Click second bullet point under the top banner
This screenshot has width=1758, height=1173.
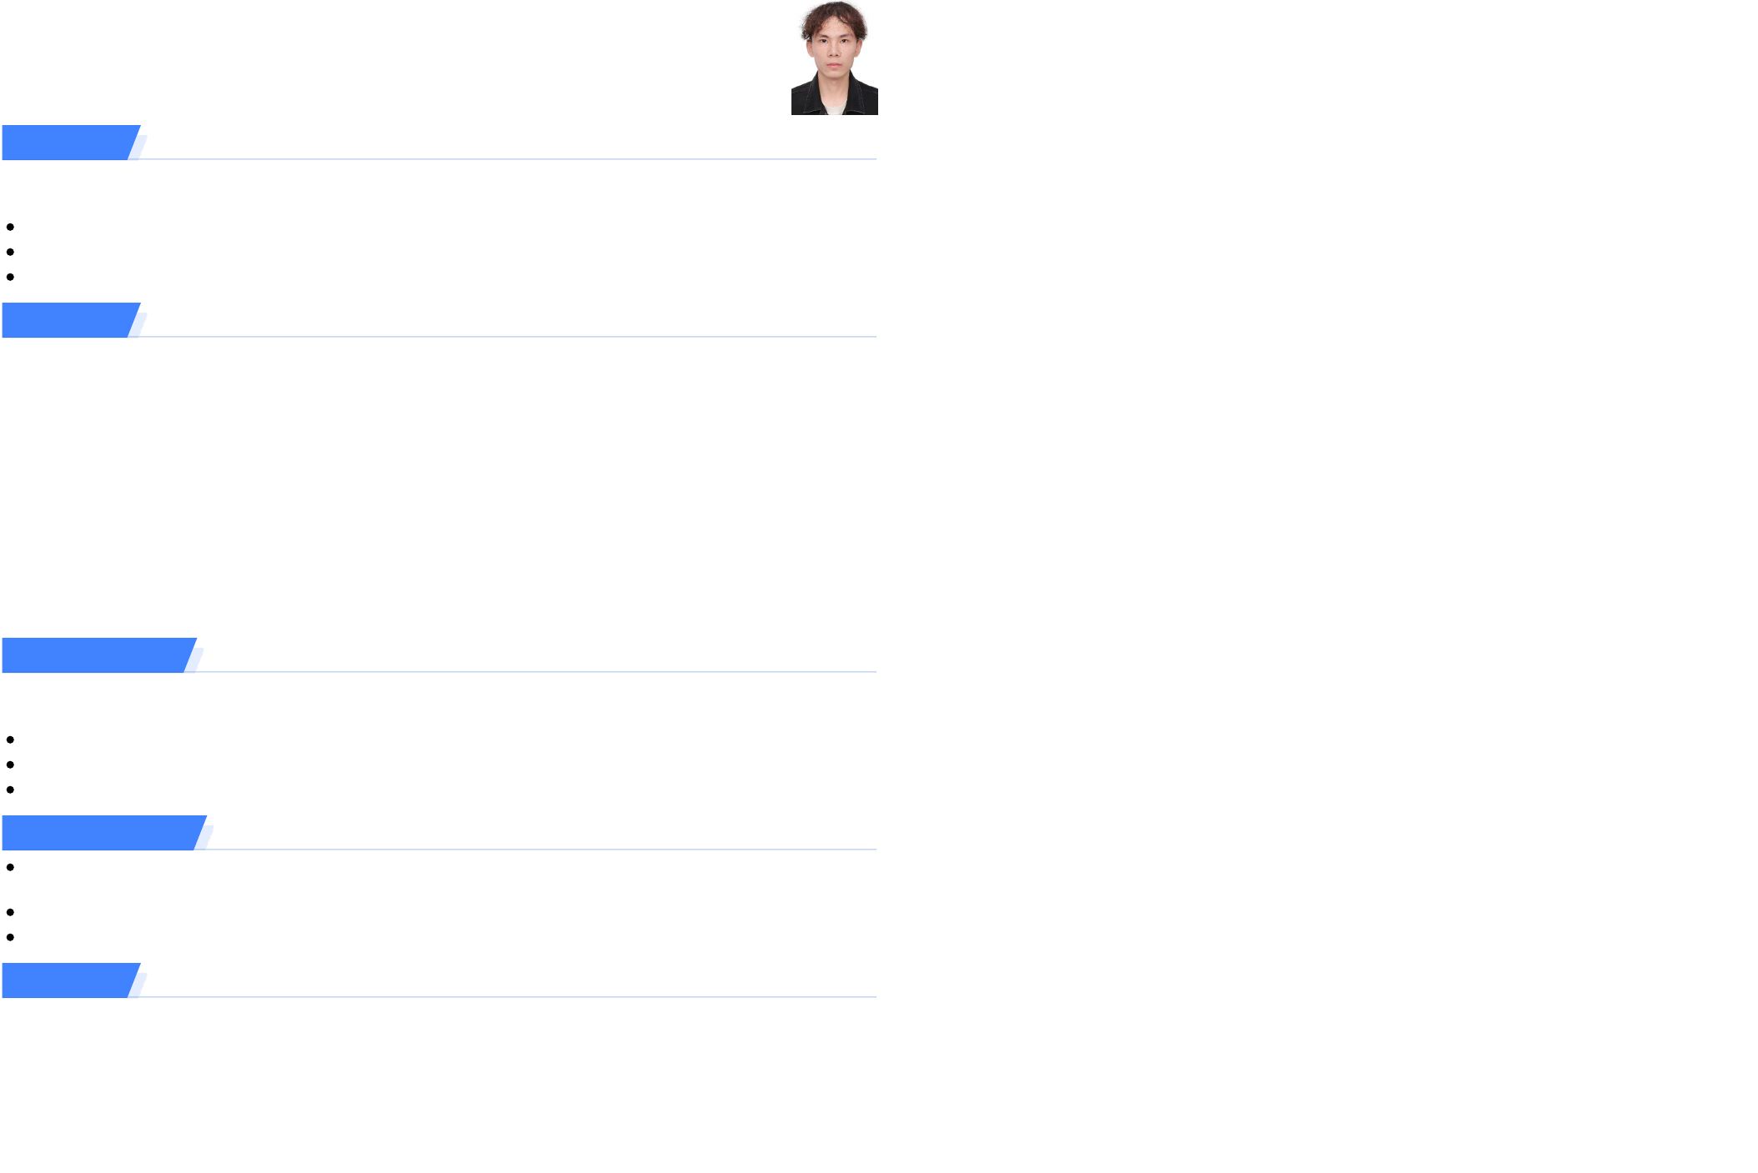coord(10,252)
